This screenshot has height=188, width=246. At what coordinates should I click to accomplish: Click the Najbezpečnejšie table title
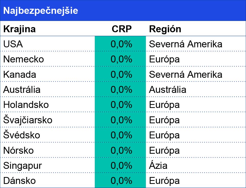click(41, 11)
